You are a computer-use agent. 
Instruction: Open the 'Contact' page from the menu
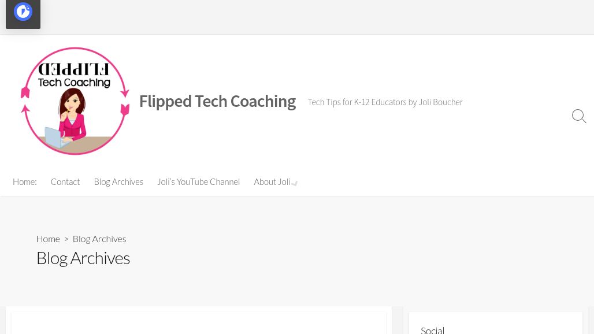(x=65, y=181)
